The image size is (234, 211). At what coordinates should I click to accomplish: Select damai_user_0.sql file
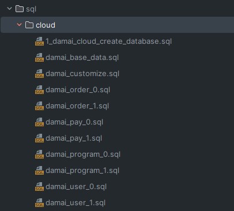(76, 187)
